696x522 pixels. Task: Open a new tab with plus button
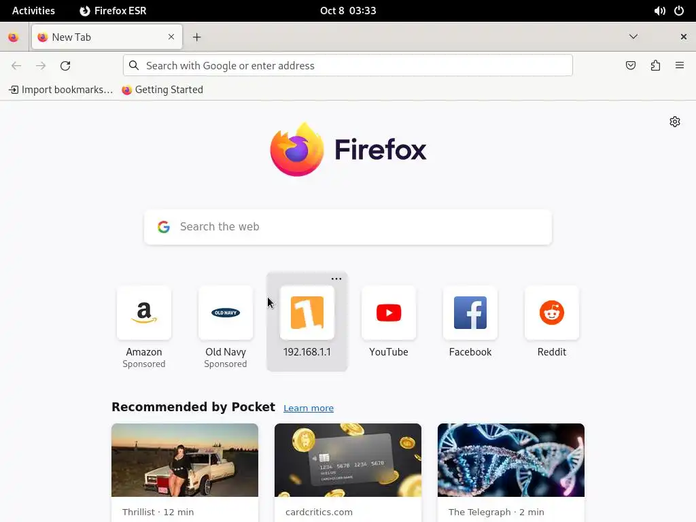click(x=196, y=37)
